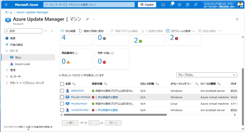Open myubuntusv machine link
The width and height of the screenshot is (245, 132).
click(79, 103)
